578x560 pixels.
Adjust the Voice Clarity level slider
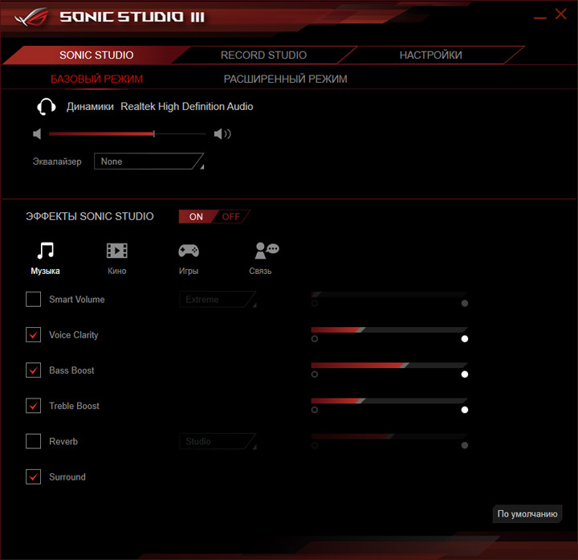point(389,329)
